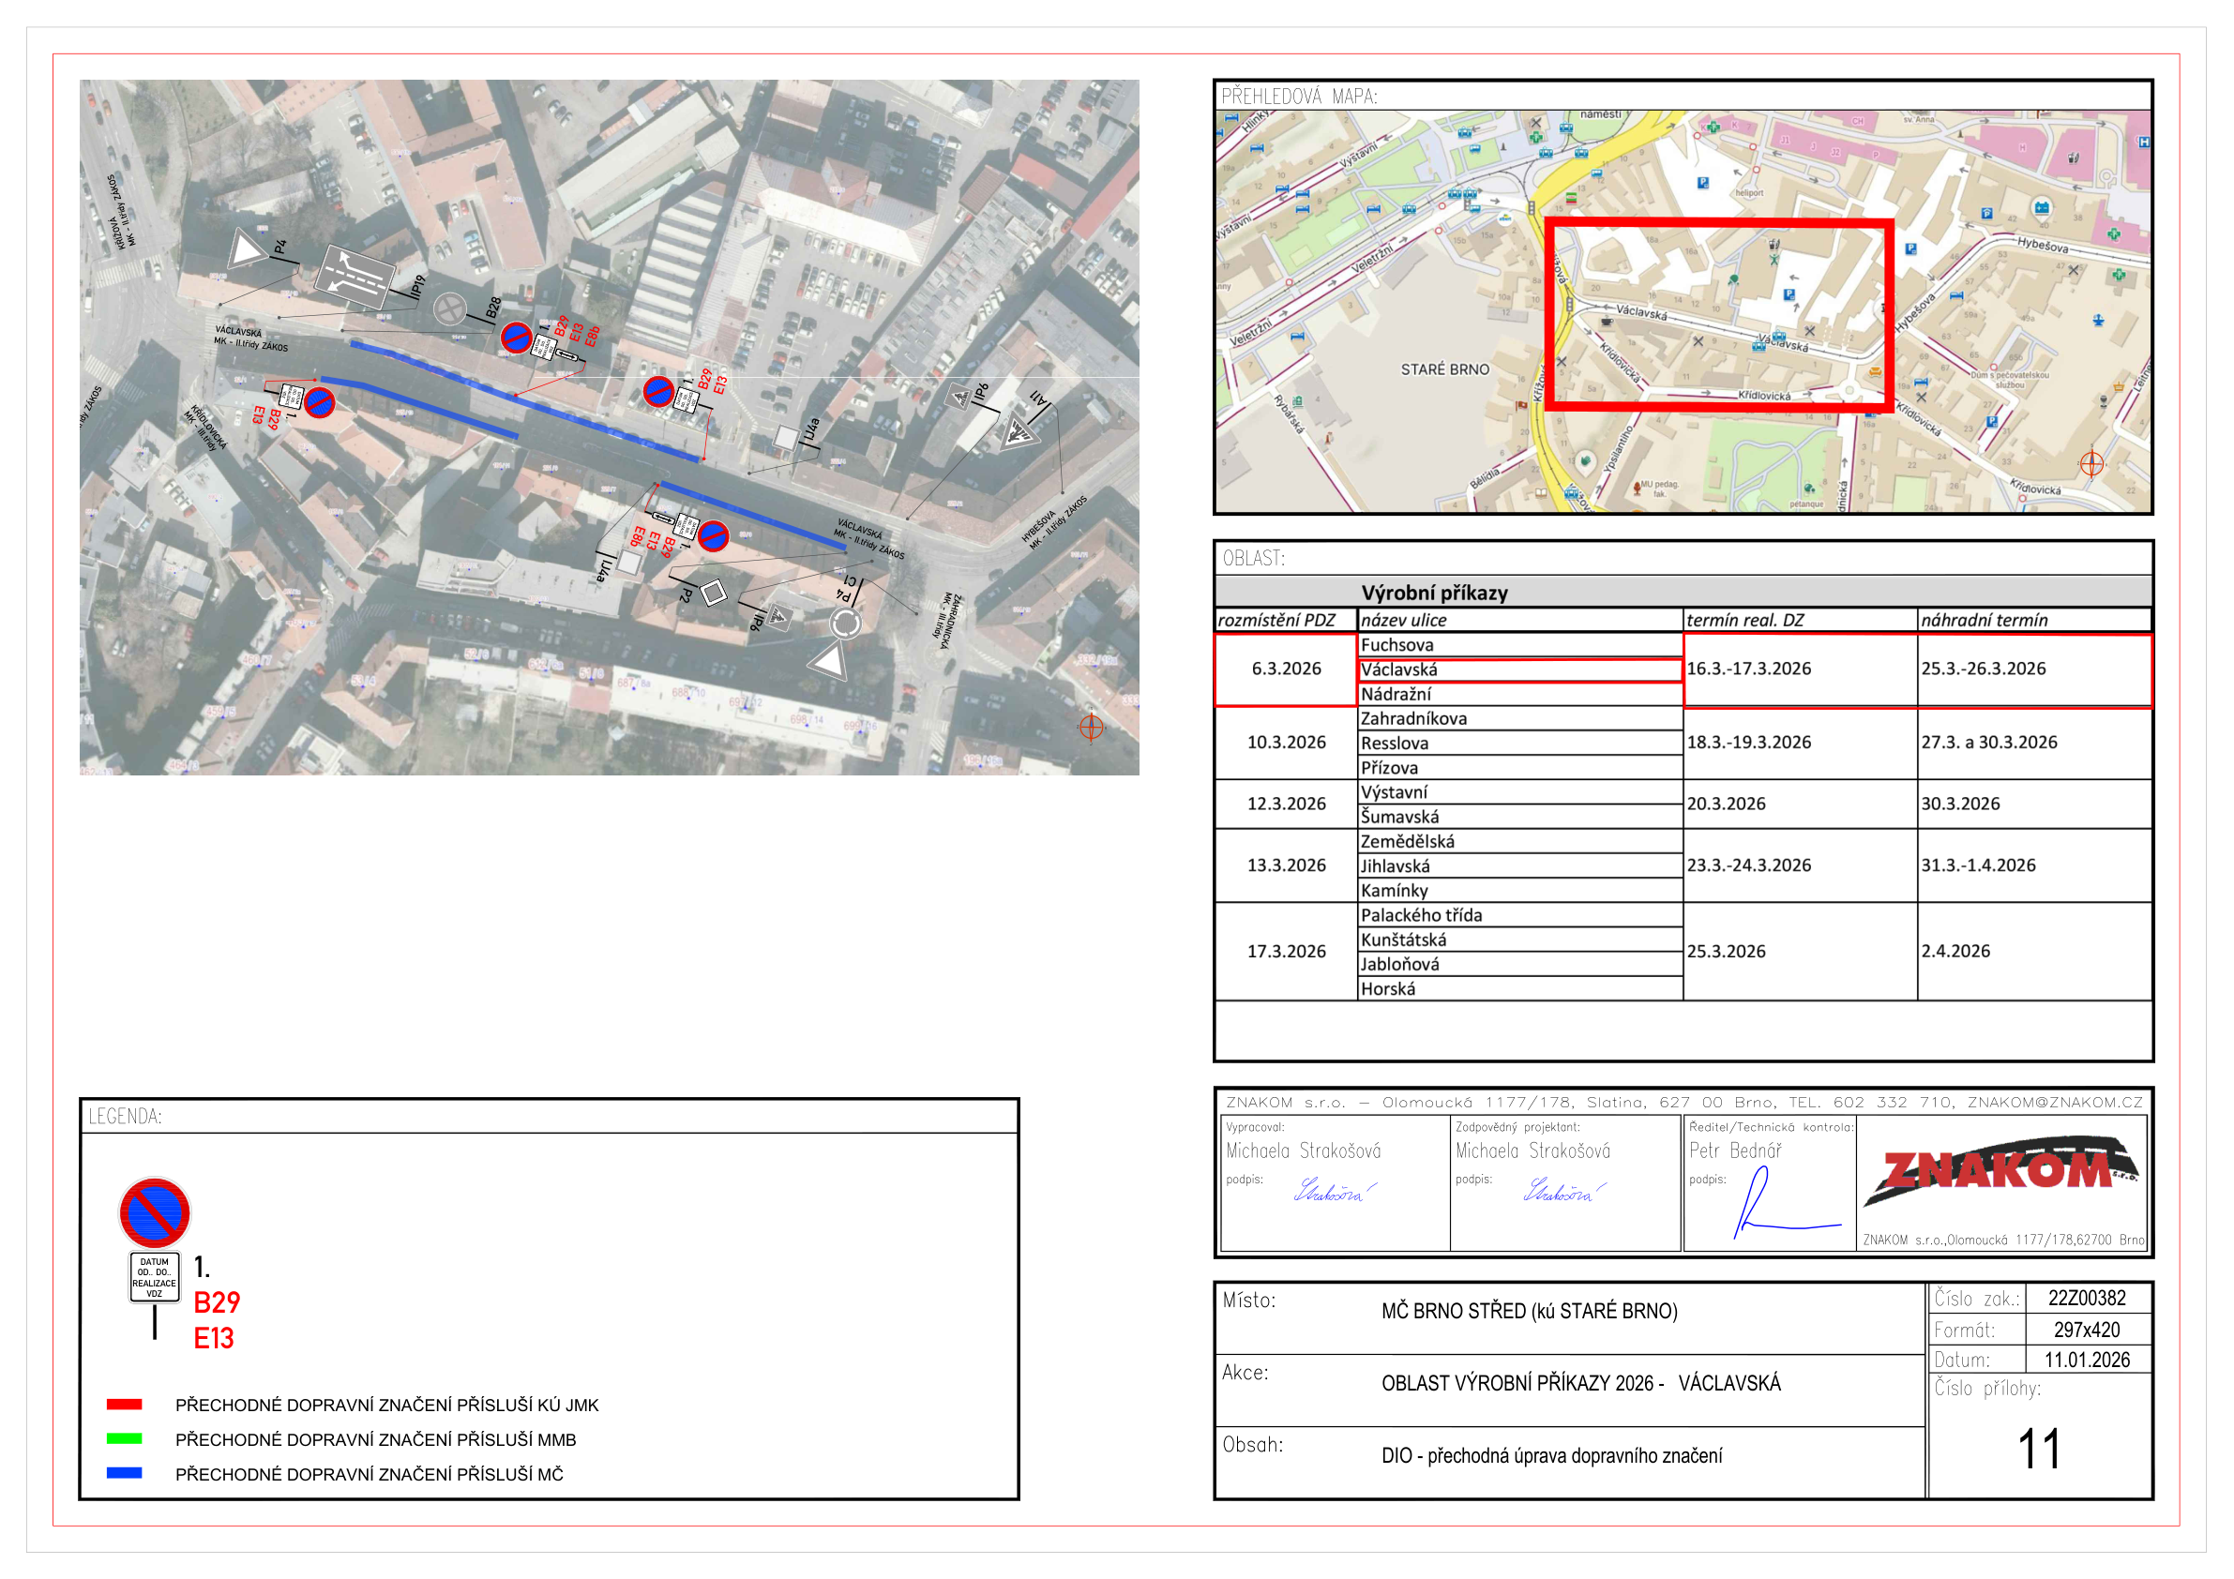Select the U4a square marker near the A11 sign
Image resolution: width=2234 pixels, height=1579 pixels.
click(x=785, y=438)
